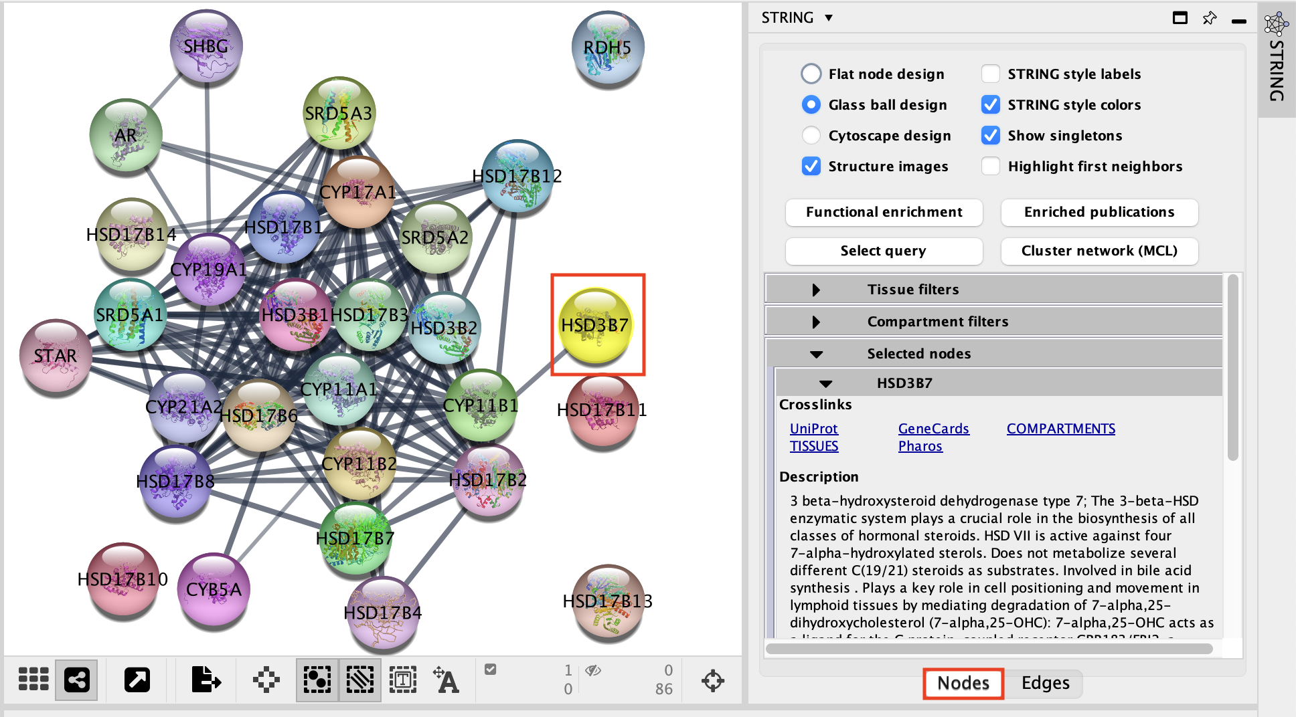Enable STRING style labels checkbox
This screenshot has width=1296, height=717.
pos(991,74)
